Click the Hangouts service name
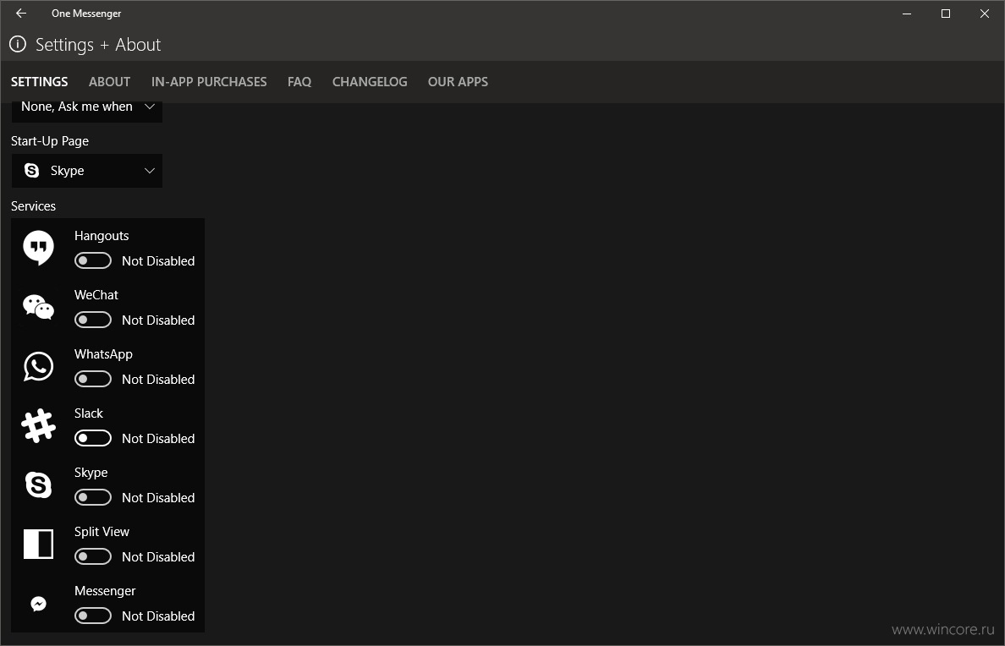This screenshot has height=646, width=1005. pyautogui.click(x=102, y=236)
